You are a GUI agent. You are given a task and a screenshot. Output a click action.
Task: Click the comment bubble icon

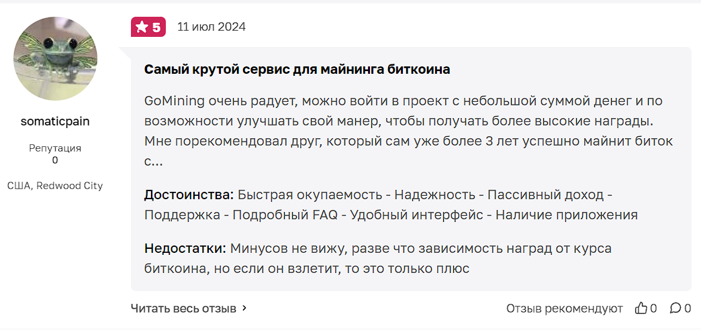675,309
